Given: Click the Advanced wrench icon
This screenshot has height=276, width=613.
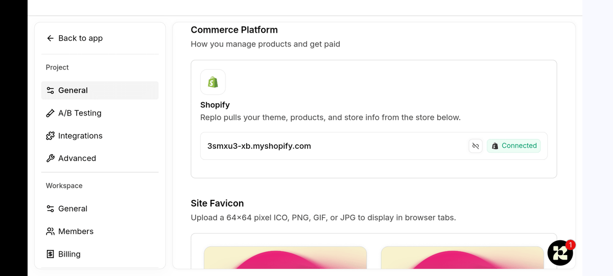Looking at the screenshot, I should coord(50,158).
